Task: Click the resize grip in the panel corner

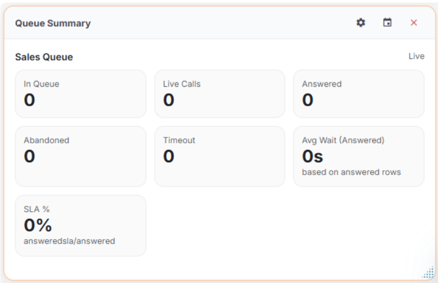Action: [428, 273]
